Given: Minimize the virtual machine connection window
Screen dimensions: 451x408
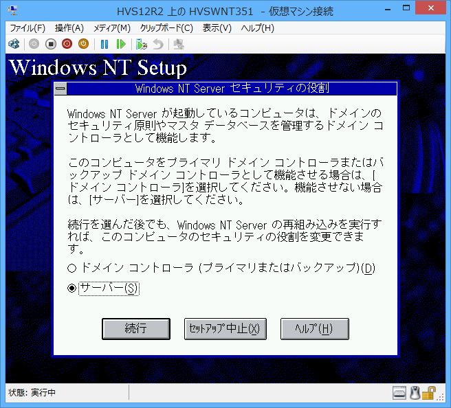Looking at the screenshot, I should (388, 9).
